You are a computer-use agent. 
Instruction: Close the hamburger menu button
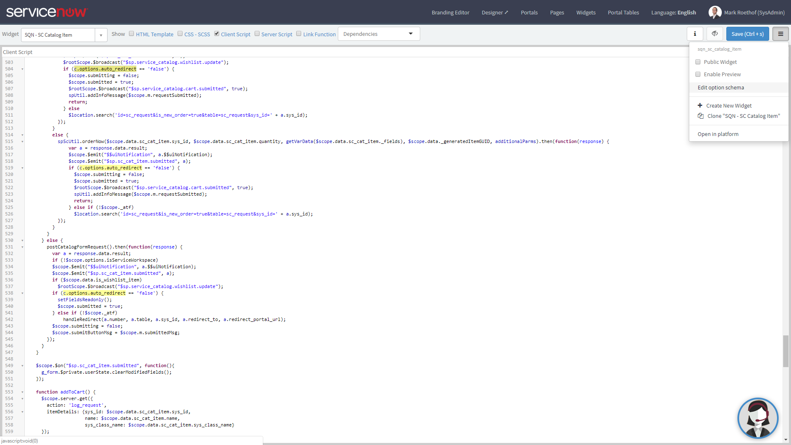pyautogui.click(x=780, y=34)
